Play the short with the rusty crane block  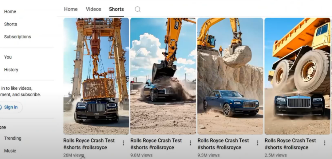point(96,76)
